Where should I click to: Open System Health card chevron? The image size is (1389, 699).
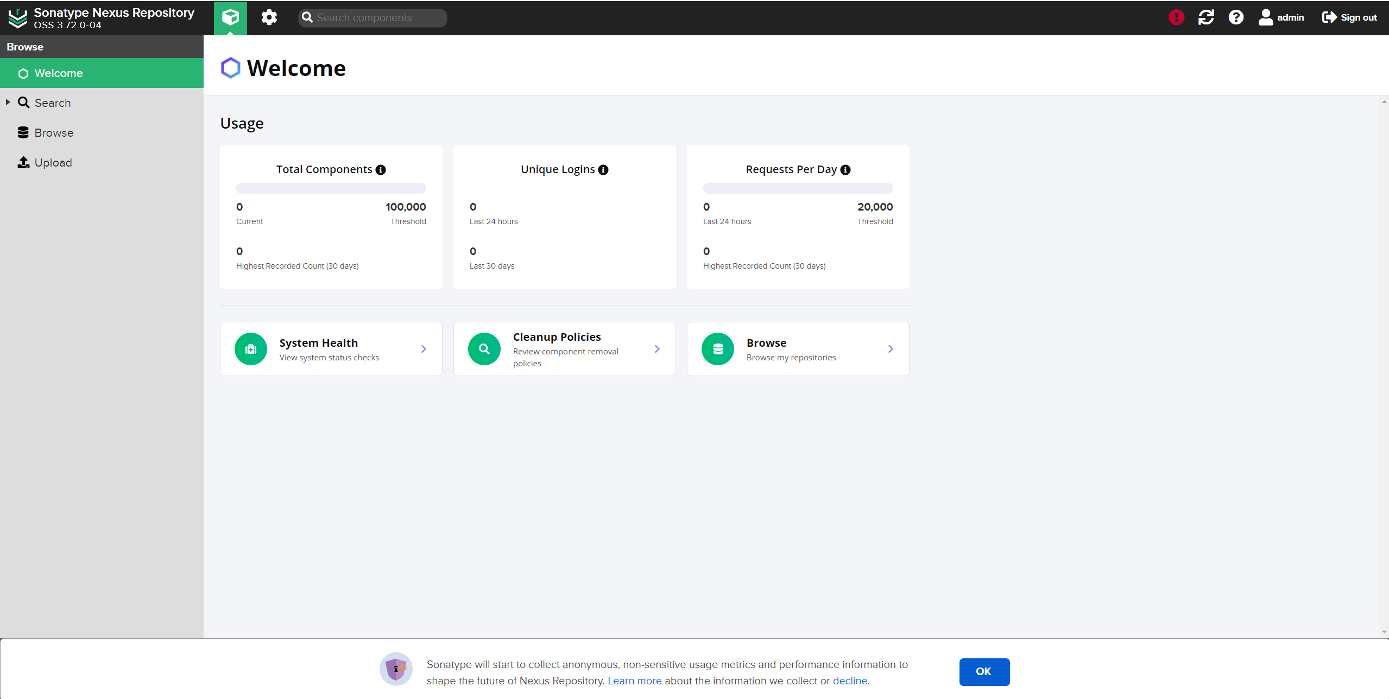[x=424, y=349]
